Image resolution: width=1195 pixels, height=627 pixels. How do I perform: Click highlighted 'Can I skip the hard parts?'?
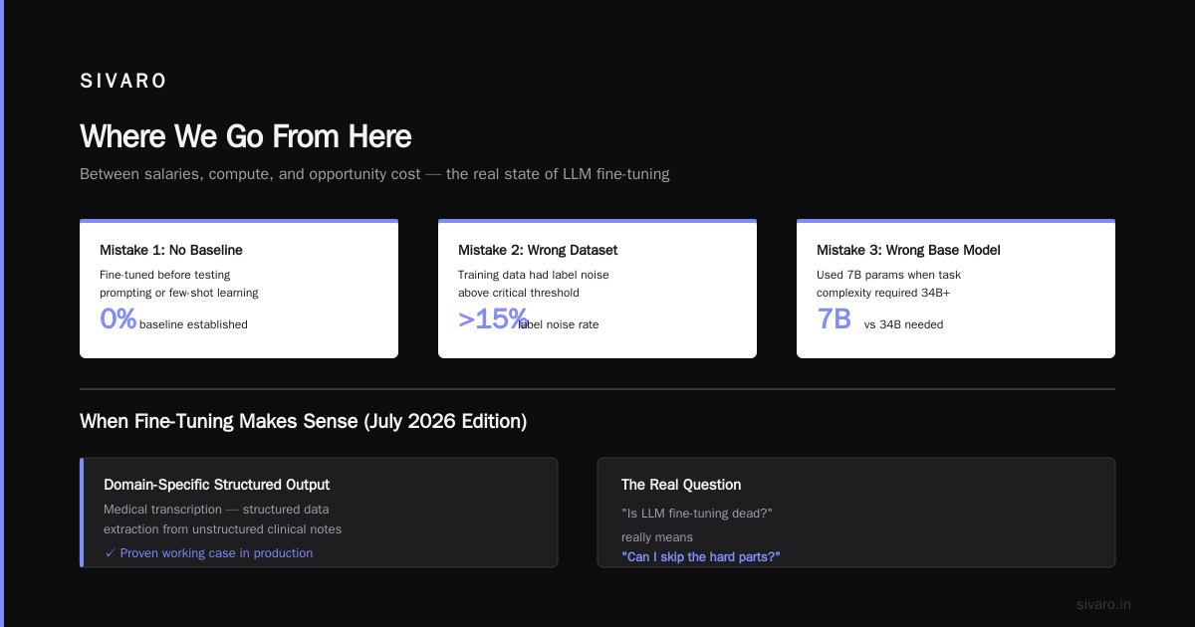click(x=701, y=557)
